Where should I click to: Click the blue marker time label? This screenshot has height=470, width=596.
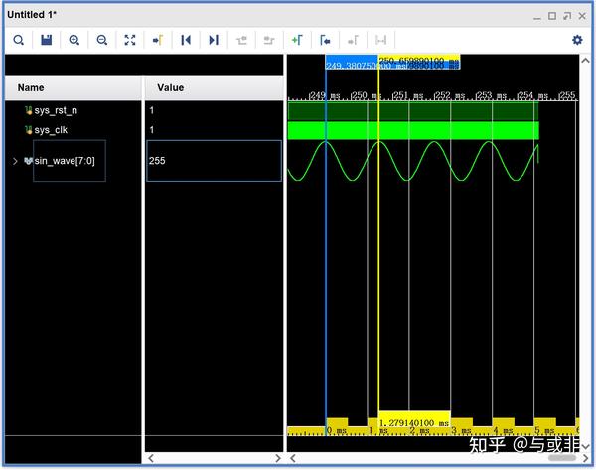coord(351,66)
